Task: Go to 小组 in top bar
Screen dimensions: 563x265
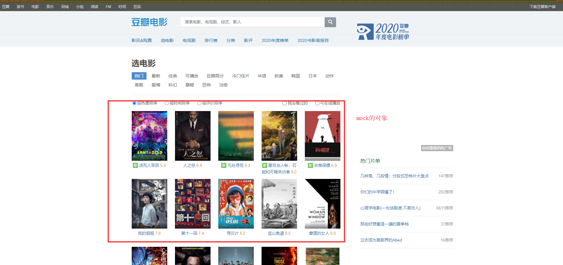Action: [80, 6]
